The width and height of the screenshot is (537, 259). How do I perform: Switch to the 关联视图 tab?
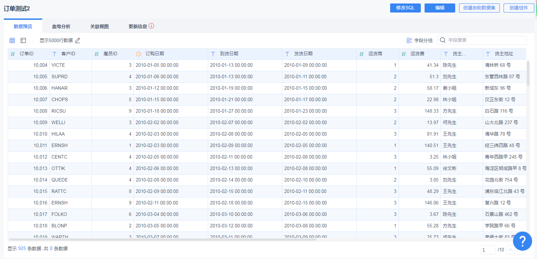click(100, 26)
